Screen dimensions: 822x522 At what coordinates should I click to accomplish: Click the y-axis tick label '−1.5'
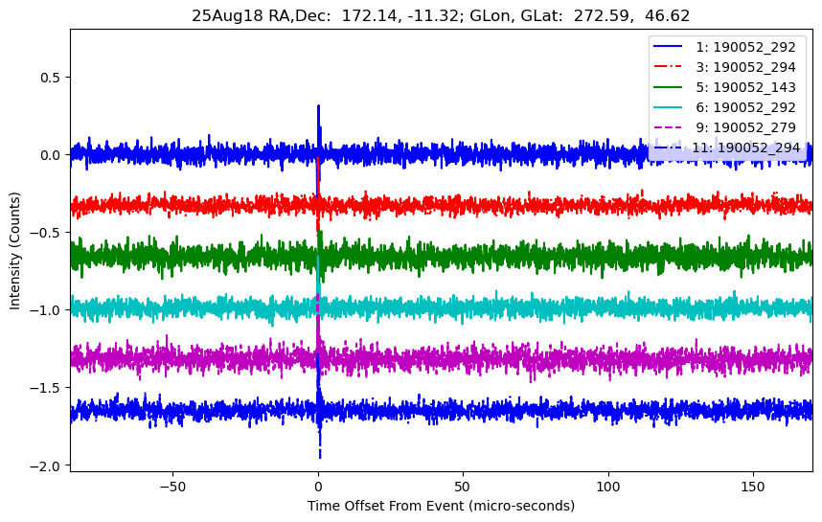(46, 388)
